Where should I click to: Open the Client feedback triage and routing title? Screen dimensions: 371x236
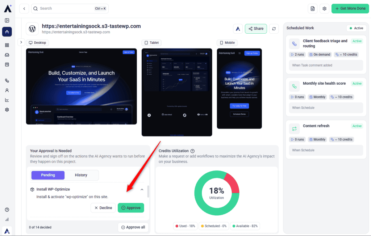coord(325,43)
